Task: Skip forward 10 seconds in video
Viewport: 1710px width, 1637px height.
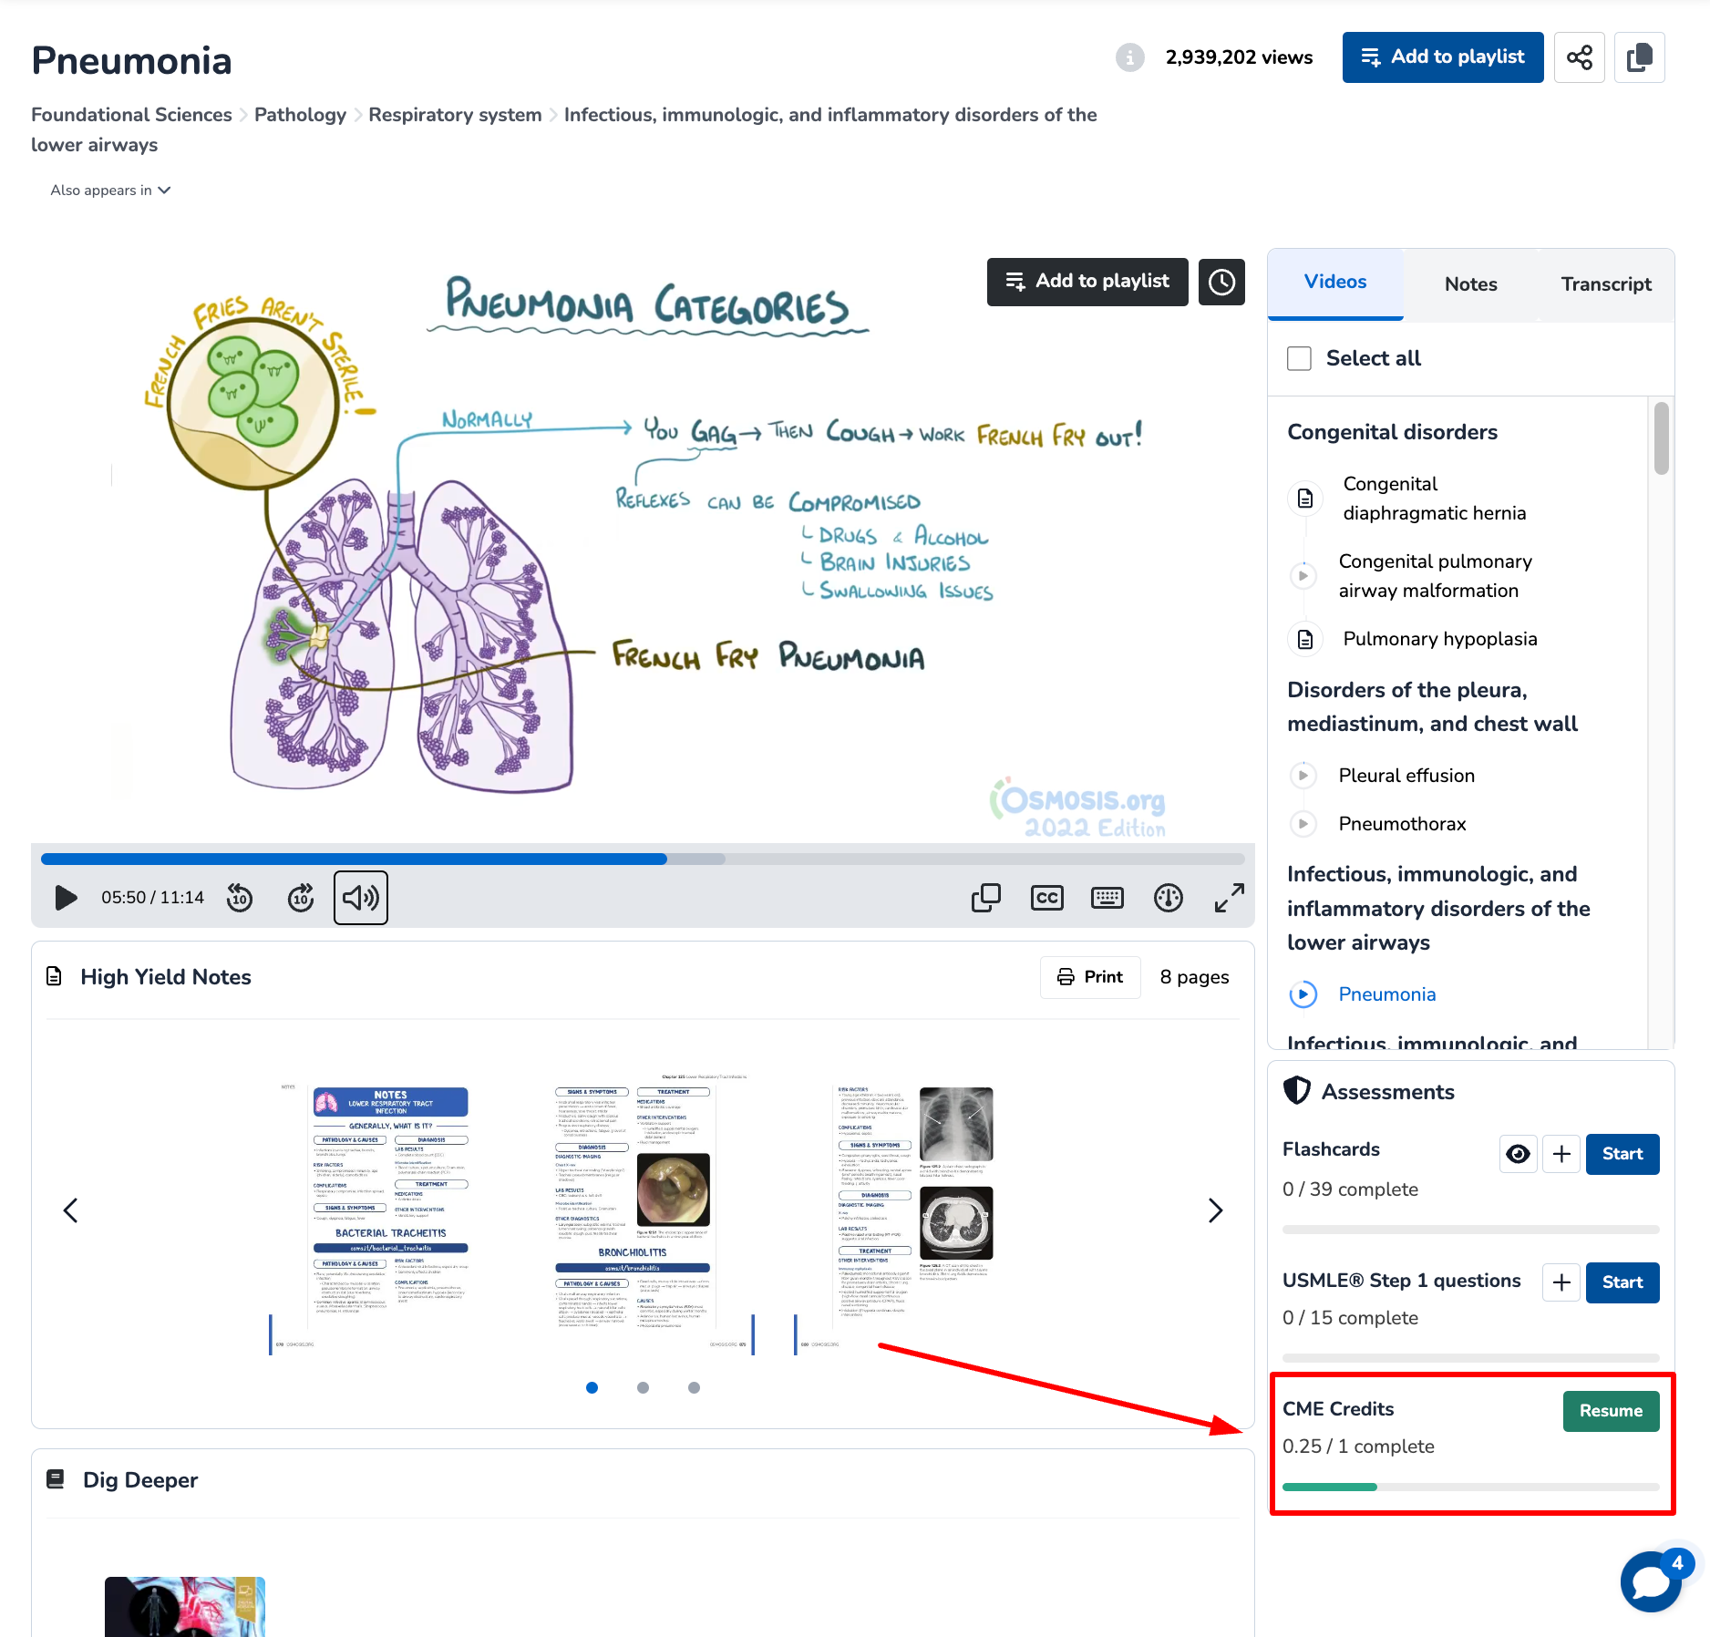Action: point(301,898)
